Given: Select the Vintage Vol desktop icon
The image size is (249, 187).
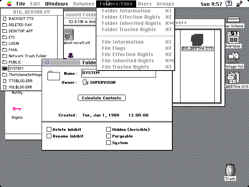Looking at the screenshot, I should point(233,58).
